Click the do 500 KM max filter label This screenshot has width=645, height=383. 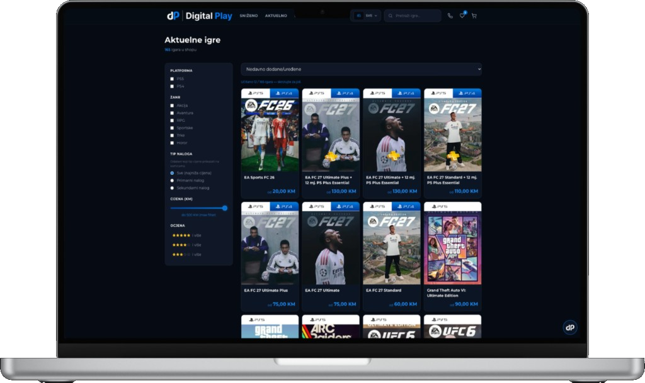click(198, 214)
